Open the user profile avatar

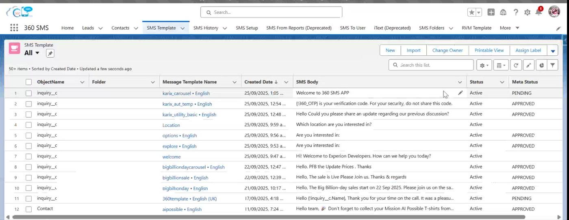click(554, 11)
